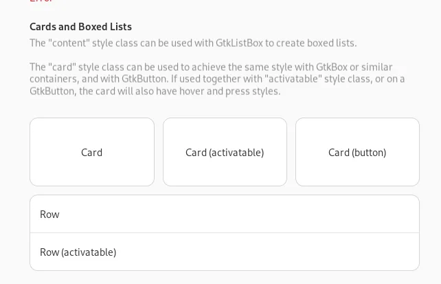Screen dimensions: 441x284
Task: Click the "Card (activatable)" label text
Action: click(x=225, y=153)
